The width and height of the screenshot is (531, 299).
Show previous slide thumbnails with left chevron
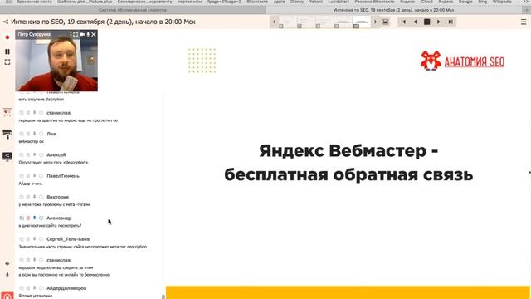click(x=275, y=22)
